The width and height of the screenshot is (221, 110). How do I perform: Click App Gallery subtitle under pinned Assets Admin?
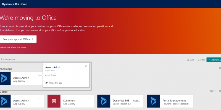click(x=19, y=81)
